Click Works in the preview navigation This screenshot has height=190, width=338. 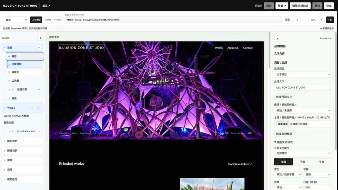pyautogui.click(x=219, y=48)
